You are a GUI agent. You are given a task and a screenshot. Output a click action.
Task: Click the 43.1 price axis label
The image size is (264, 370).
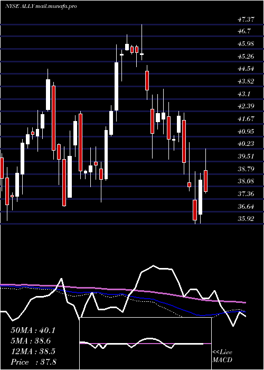tap(244, 94)
